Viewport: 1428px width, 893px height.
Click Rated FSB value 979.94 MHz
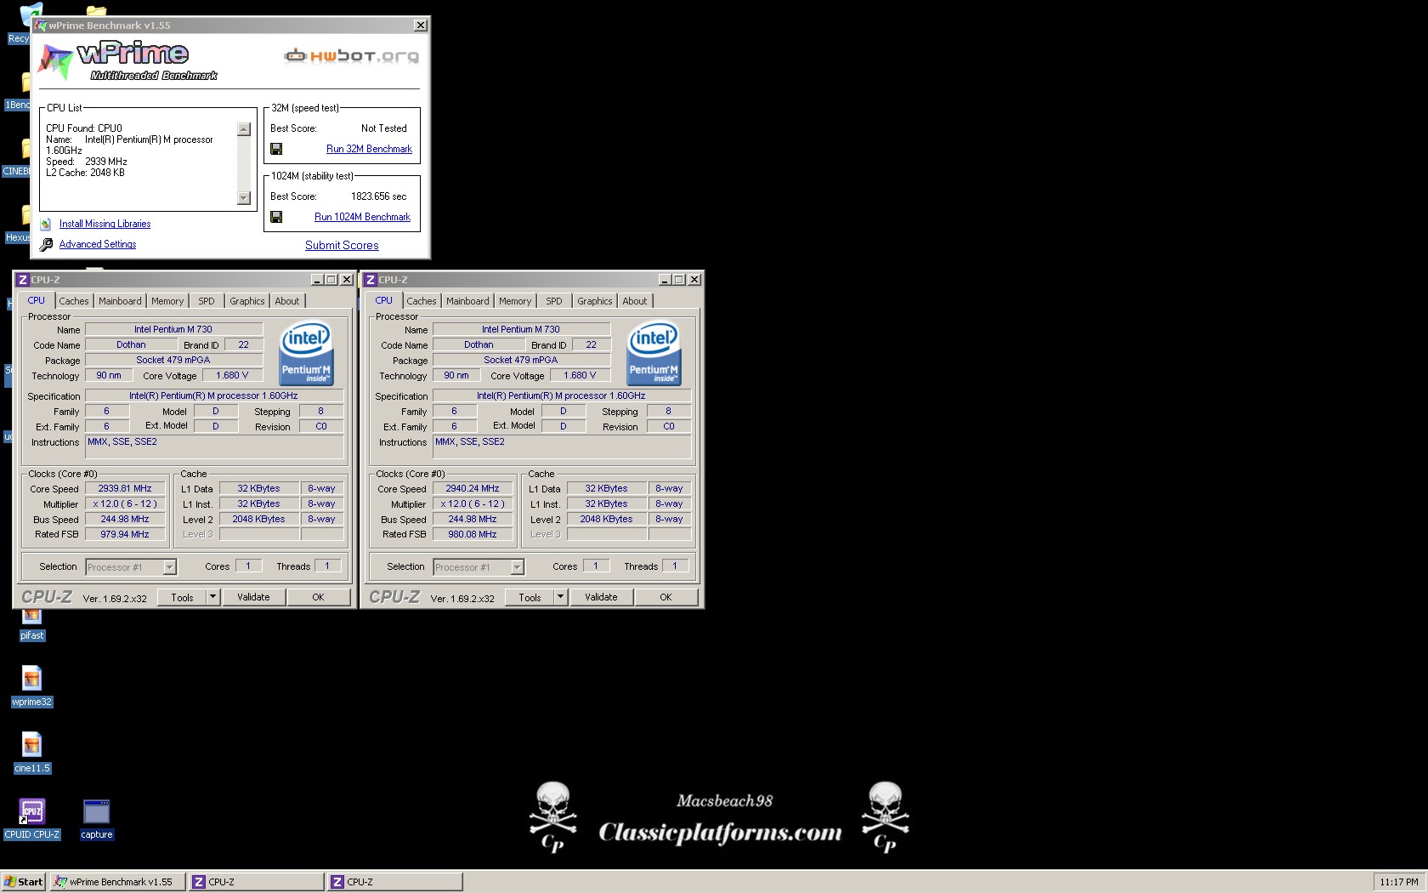[x=125, y=534]
